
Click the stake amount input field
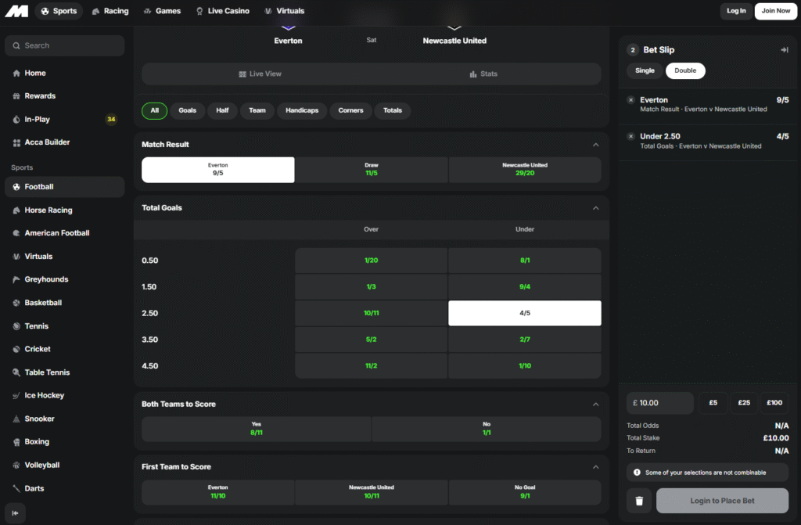pos(659,402)
